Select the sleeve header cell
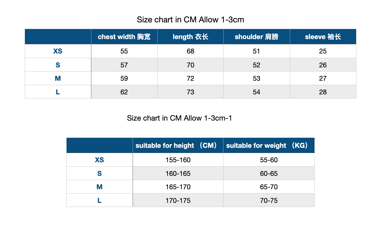The image size is (379, 235). click(x=323, y=37)
